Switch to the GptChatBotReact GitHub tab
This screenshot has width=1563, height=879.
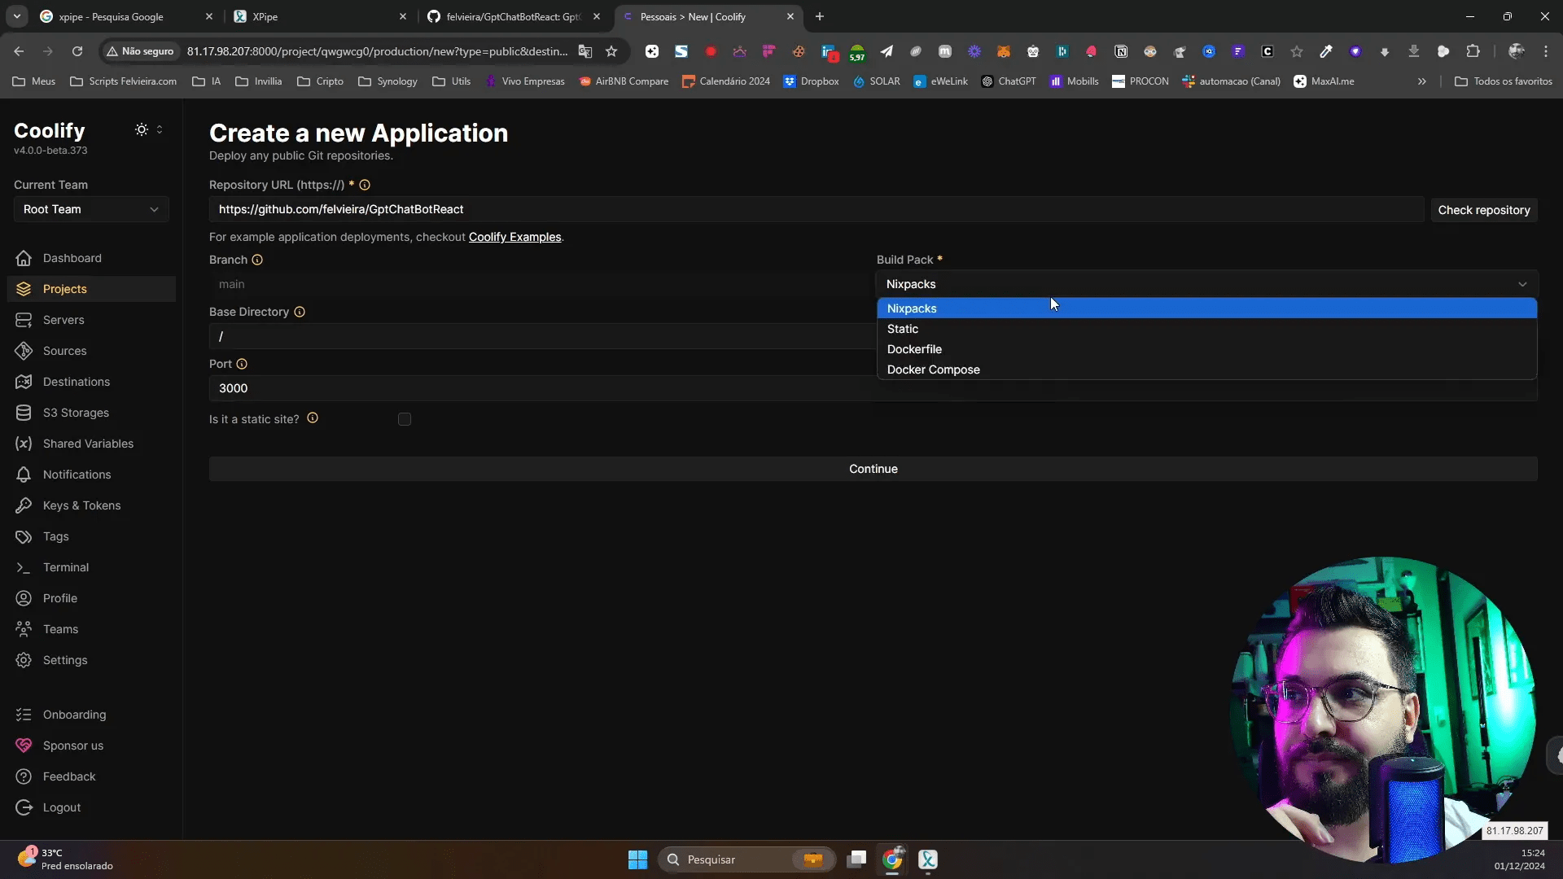coord(514,16)
